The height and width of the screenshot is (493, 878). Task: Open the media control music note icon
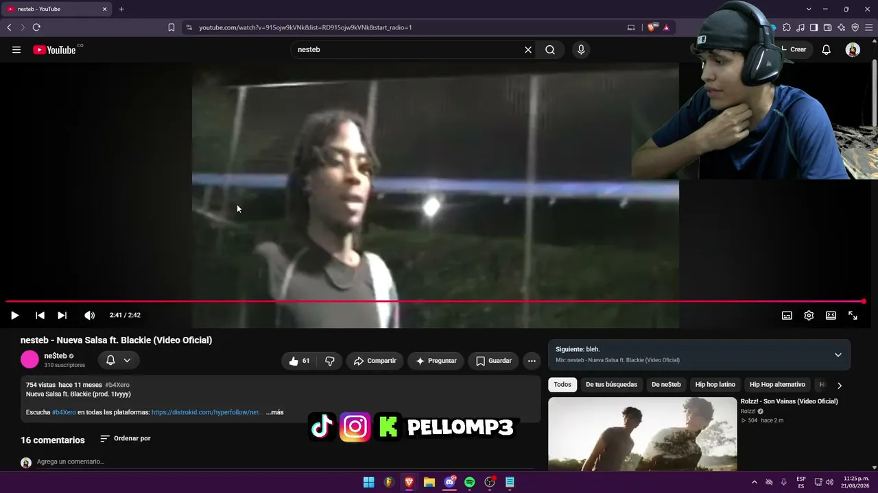pyautogui.click(x=800, y=27)
